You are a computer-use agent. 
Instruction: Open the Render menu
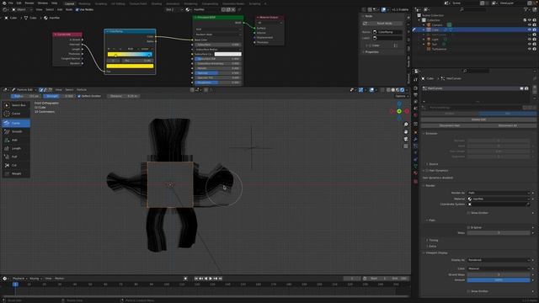[29, 3]
